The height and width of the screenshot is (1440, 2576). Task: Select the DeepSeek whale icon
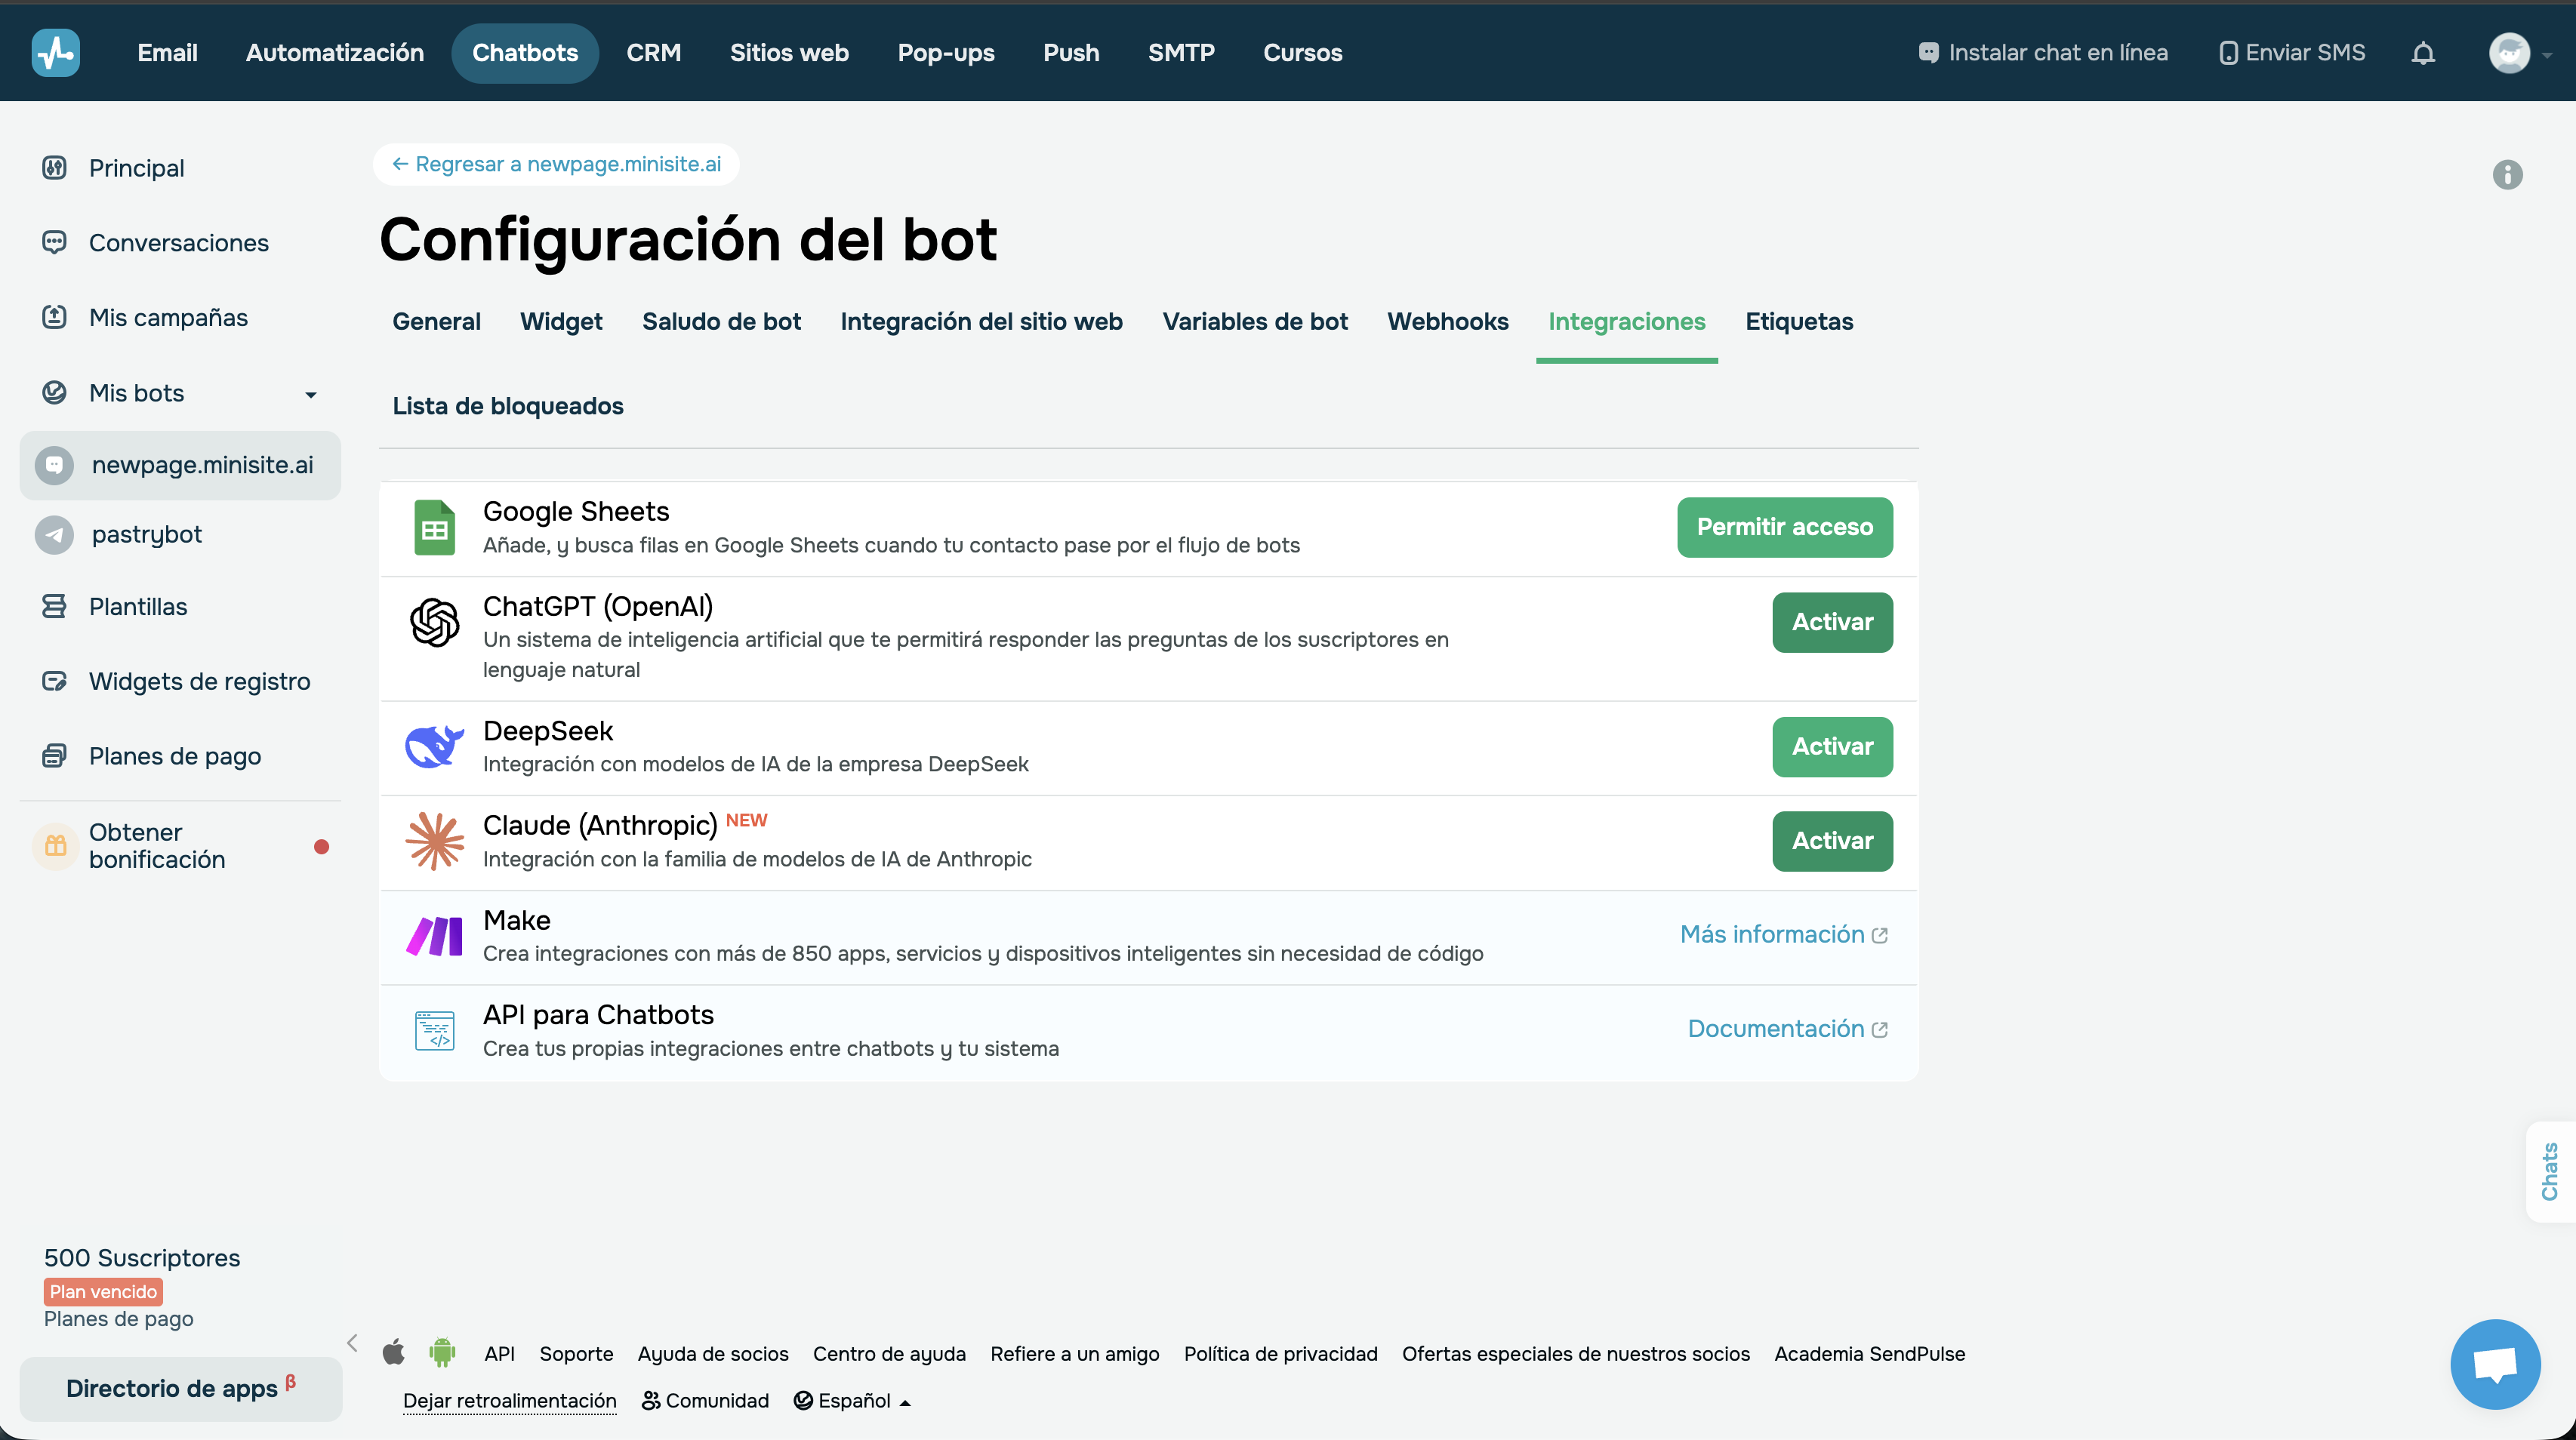[434, 746]
